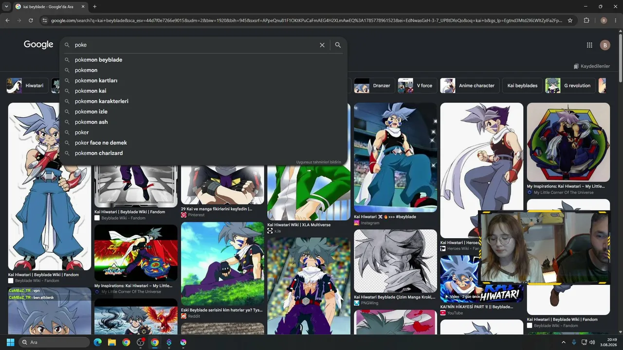Choose the 'pokemon izle' suggestion
623x350 pixels.
point(203,112)
